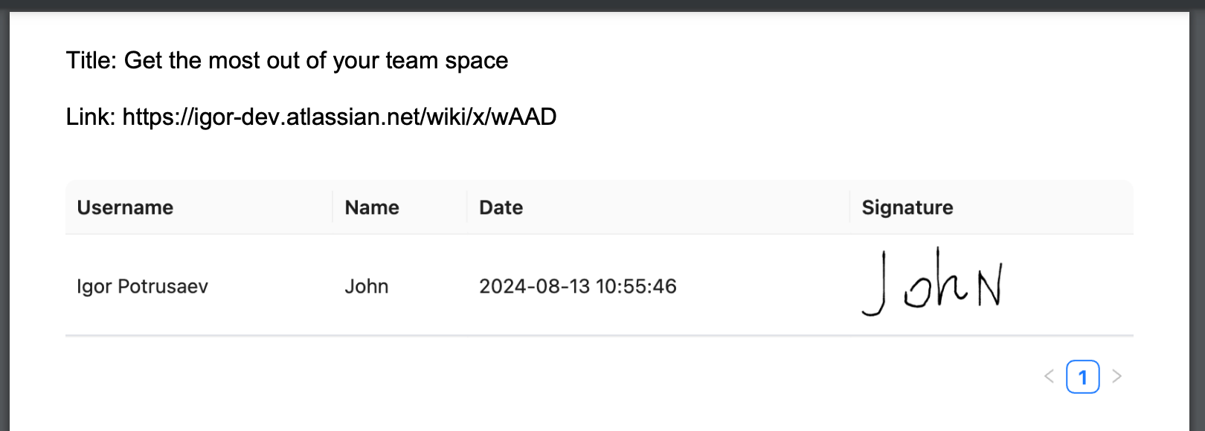
Task: Click the Date column header
Action: click(501, 207)
